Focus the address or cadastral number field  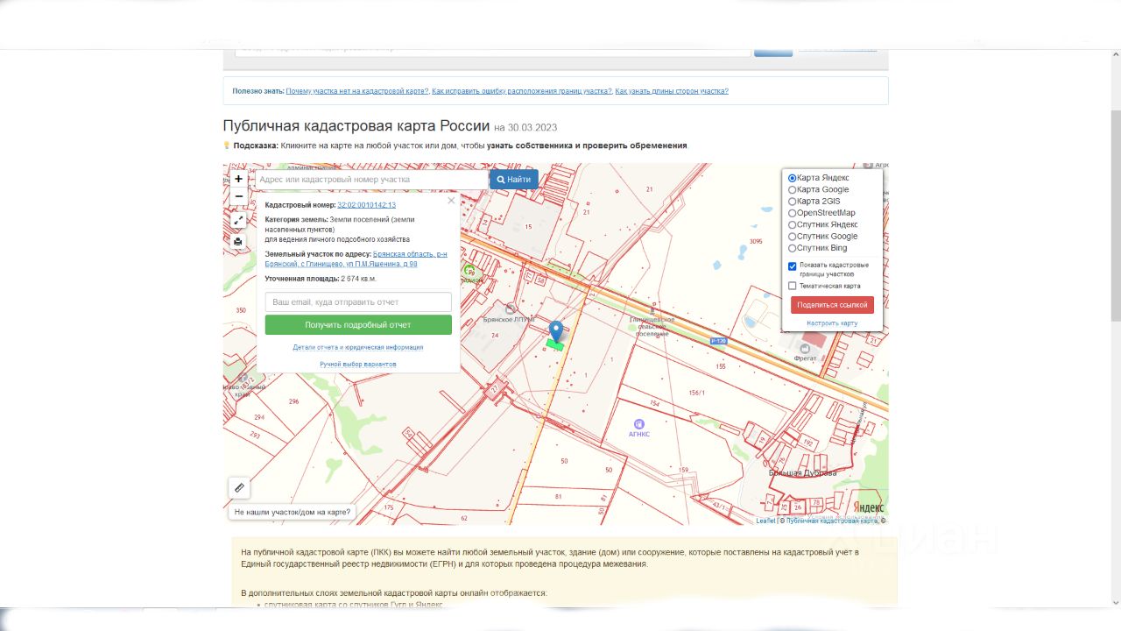click(372, 180)
